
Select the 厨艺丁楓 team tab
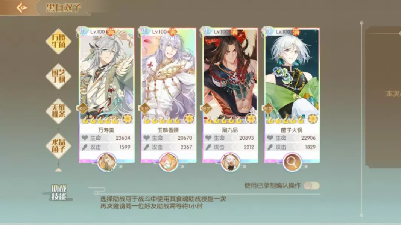[59, 76]
